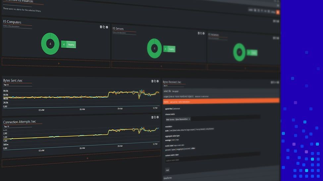Image resolution: width=323 pixels, height=181 pixels.
Task: Open settings gear on IIS Computers tile
Action: click(107, 27)
